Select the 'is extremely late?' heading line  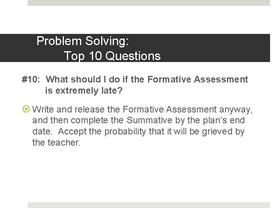click(x=84, y=91)
